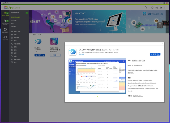Select 合作伙伴 in sidebar

pyautogui.click(x=14, y=27)
